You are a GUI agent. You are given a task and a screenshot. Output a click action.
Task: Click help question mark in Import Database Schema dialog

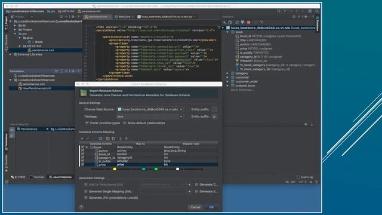[81, 207]
